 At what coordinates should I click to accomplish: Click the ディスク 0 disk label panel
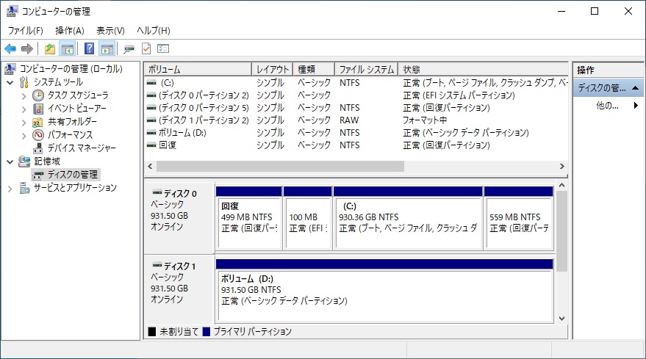click(179, 218)
